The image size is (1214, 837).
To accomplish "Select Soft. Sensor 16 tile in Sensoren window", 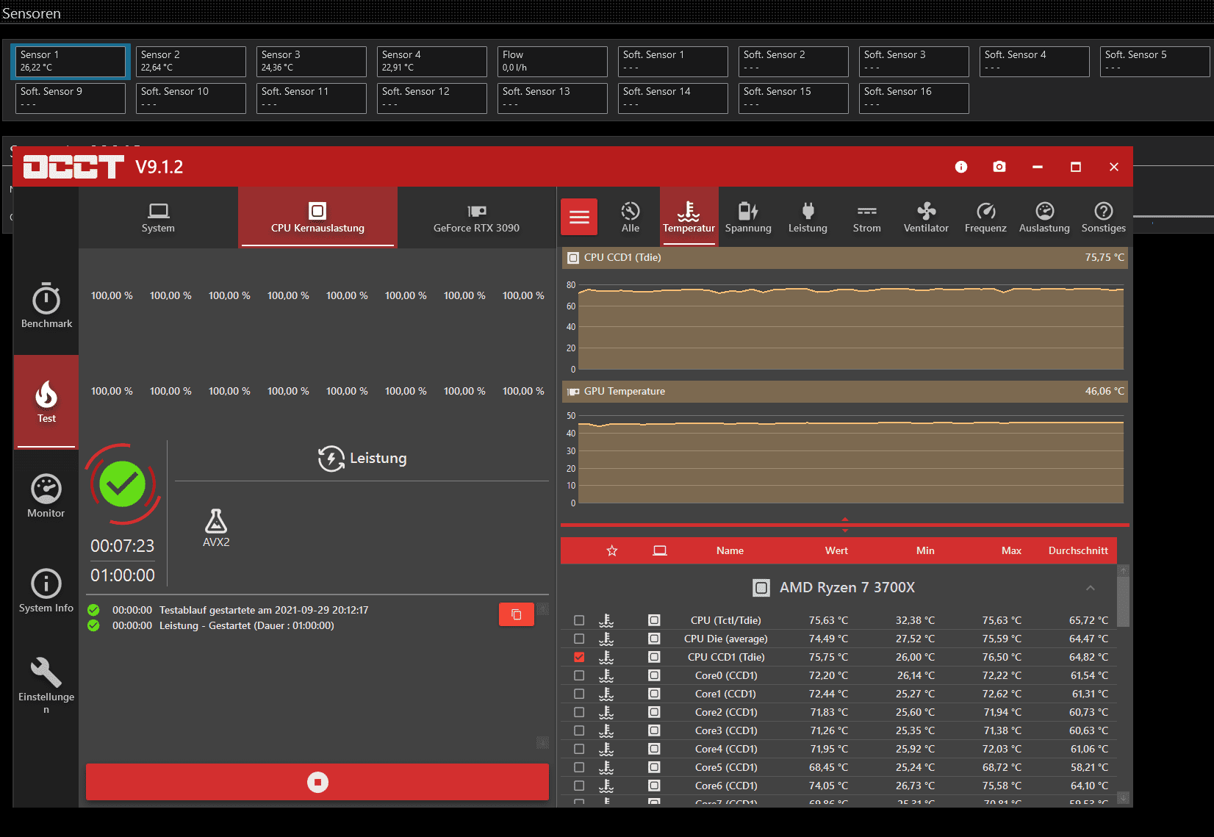I will [x=914, y=98].
